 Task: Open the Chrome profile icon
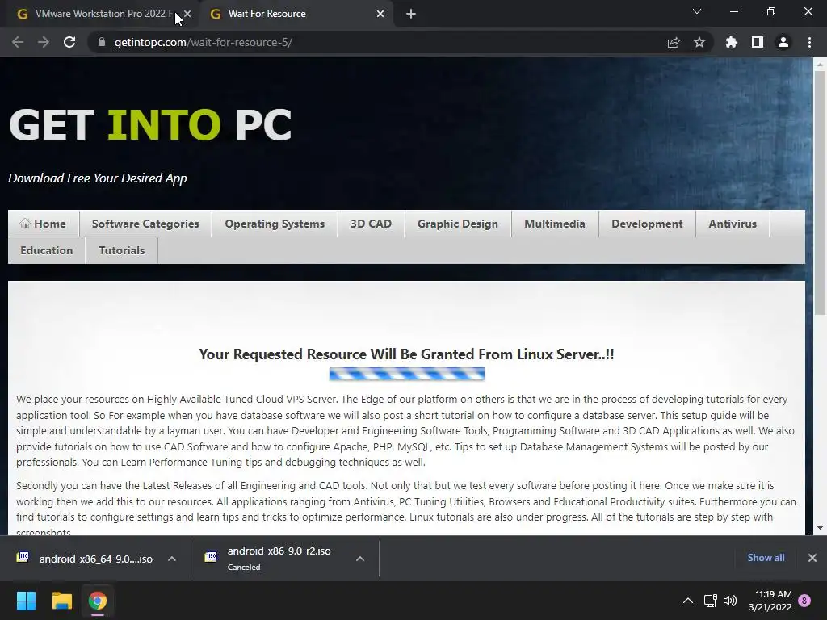(x=783, y=42)
